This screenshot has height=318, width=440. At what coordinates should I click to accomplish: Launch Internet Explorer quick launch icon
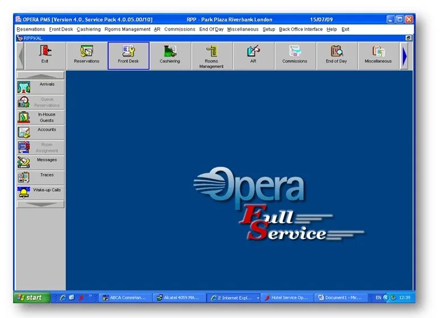tap(63, 298)
